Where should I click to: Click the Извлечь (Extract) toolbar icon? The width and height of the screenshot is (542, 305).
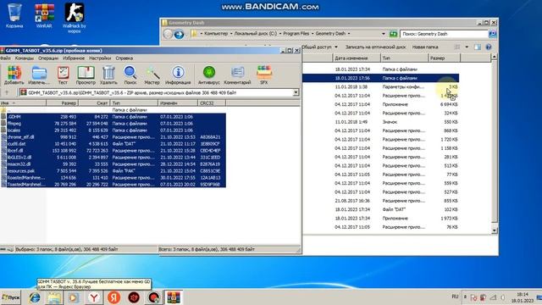click(39, 75)
